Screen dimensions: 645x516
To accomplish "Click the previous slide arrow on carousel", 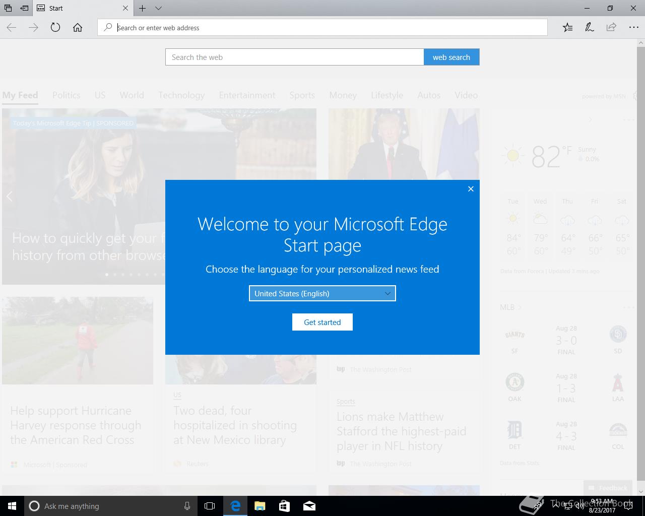I will pyautogui.click(x=9, y=197).
